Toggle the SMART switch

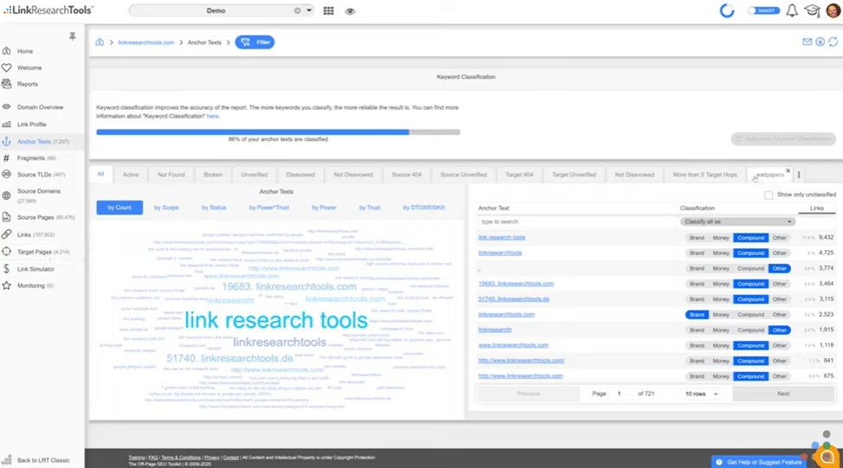(763, 10)
